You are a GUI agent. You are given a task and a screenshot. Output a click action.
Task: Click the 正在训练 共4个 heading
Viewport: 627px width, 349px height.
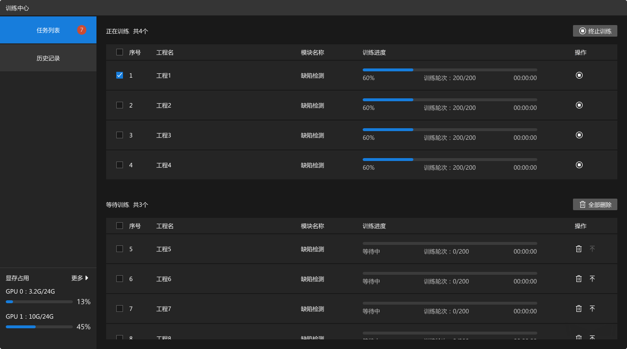(127, 31)
